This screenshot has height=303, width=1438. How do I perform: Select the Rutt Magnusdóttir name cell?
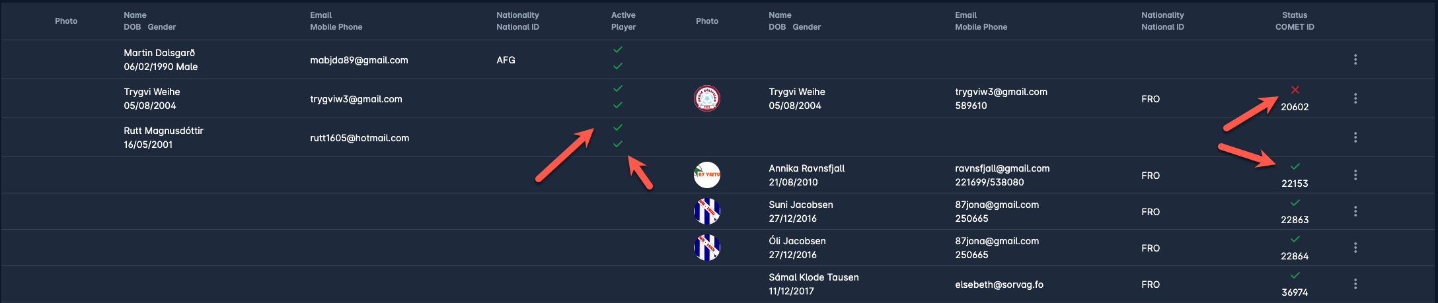pyautogui.click(x=163, y=131)
